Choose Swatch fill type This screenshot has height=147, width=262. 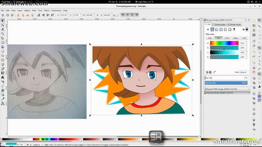(230, 29)
